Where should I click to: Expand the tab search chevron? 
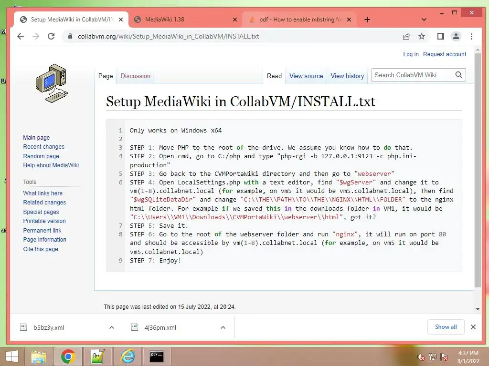(x=424, y=20)
